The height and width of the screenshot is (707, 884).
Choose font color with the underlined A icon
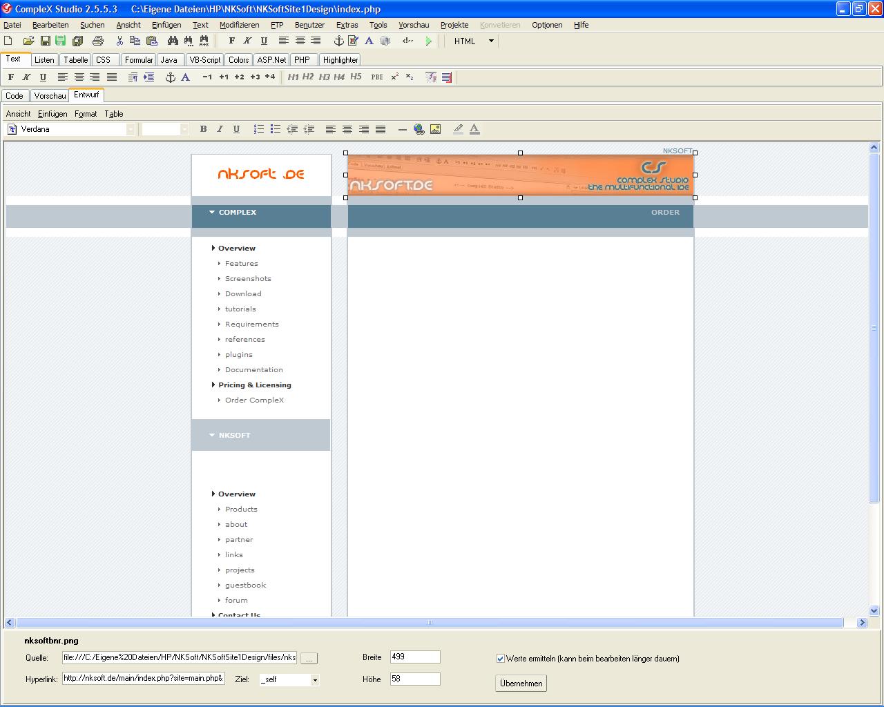coord(474,129)
